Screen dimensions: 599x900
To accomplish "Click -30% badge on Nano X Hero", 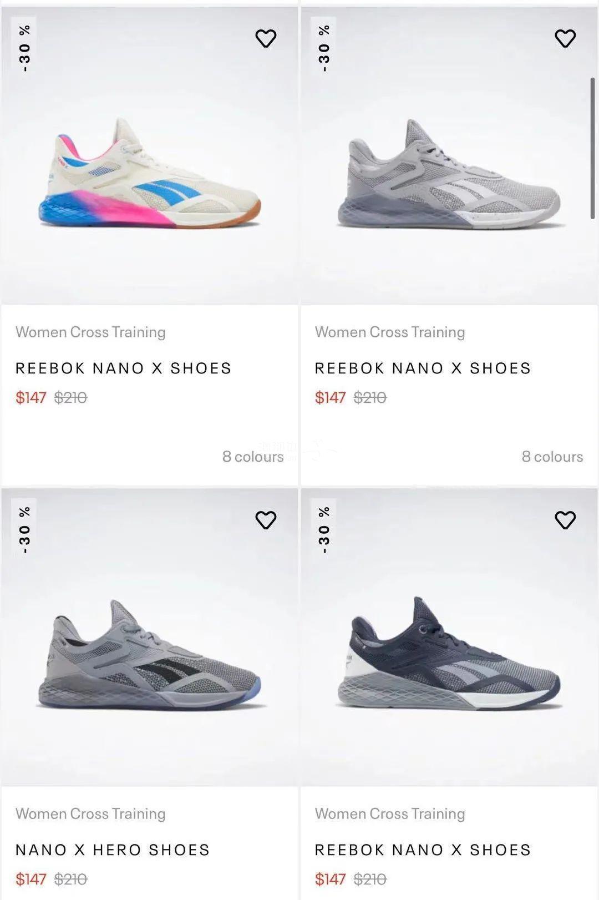I will [x=25, y=530].
